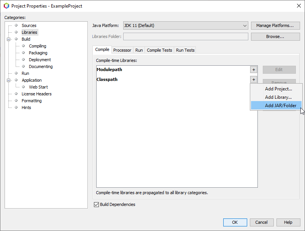
Task: Collapse the Application tree branch
Action: point(9,80)
